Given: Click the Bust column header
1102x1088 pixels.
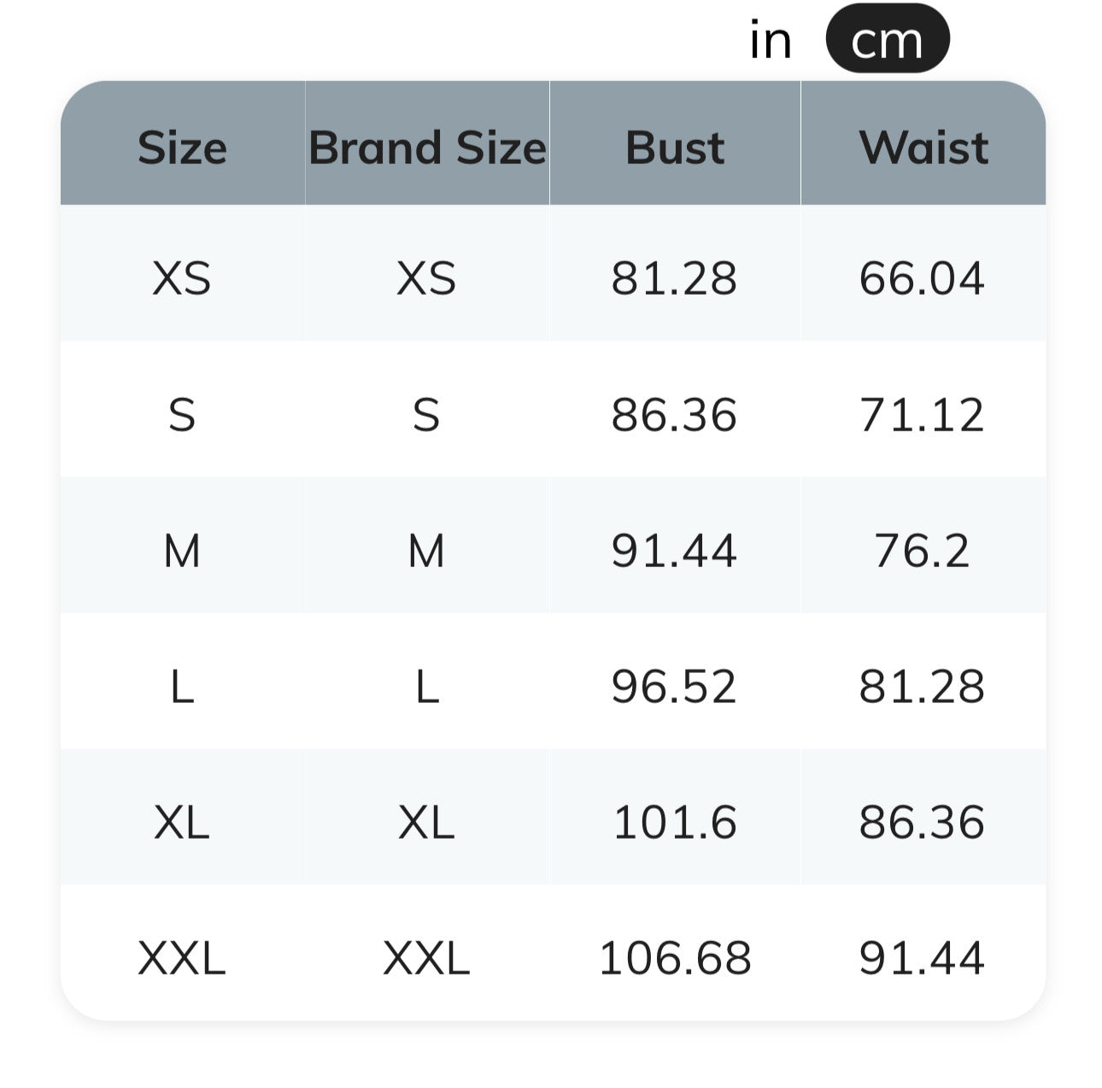Looking at the screenshot, I should (675, 147).
